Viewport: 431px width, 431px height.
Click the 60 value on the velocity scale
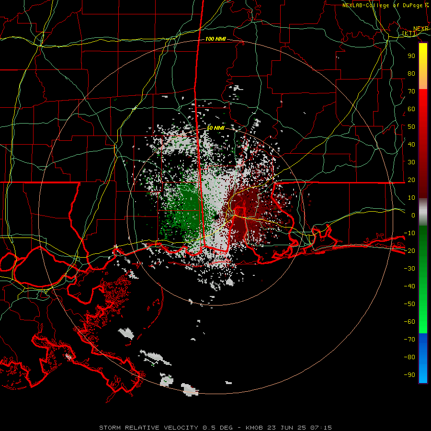(x=411, y=109)
